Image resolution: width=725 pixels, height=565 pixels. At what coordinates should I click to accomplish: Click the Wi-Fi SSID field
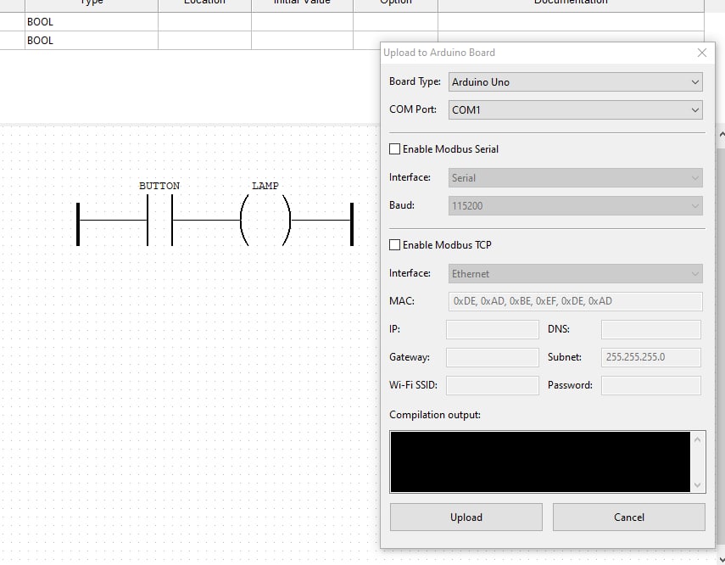coord(492,385)
